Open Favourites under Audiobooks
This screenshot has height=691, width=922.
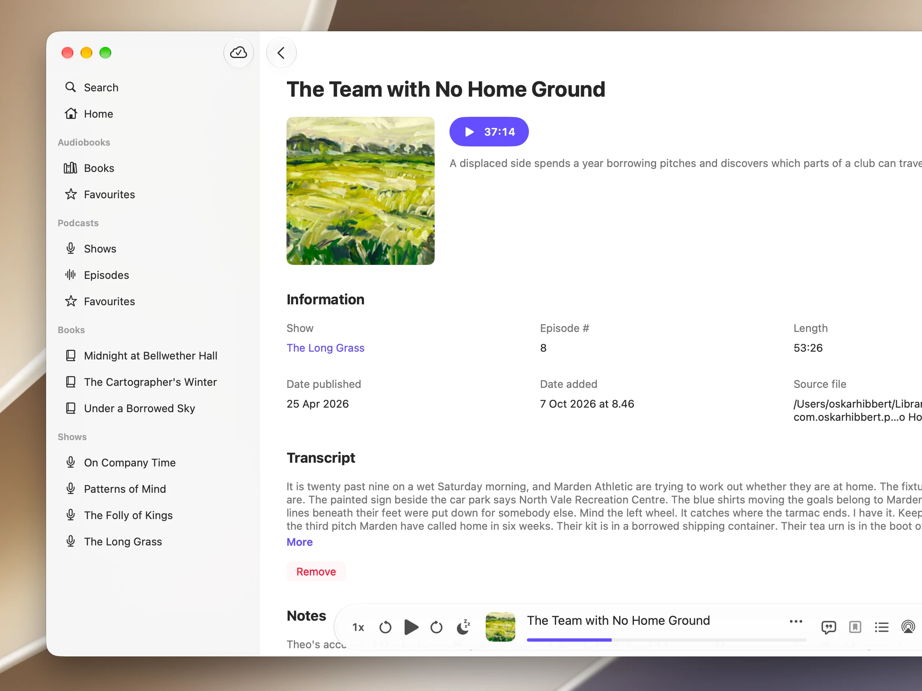(153, 195)
